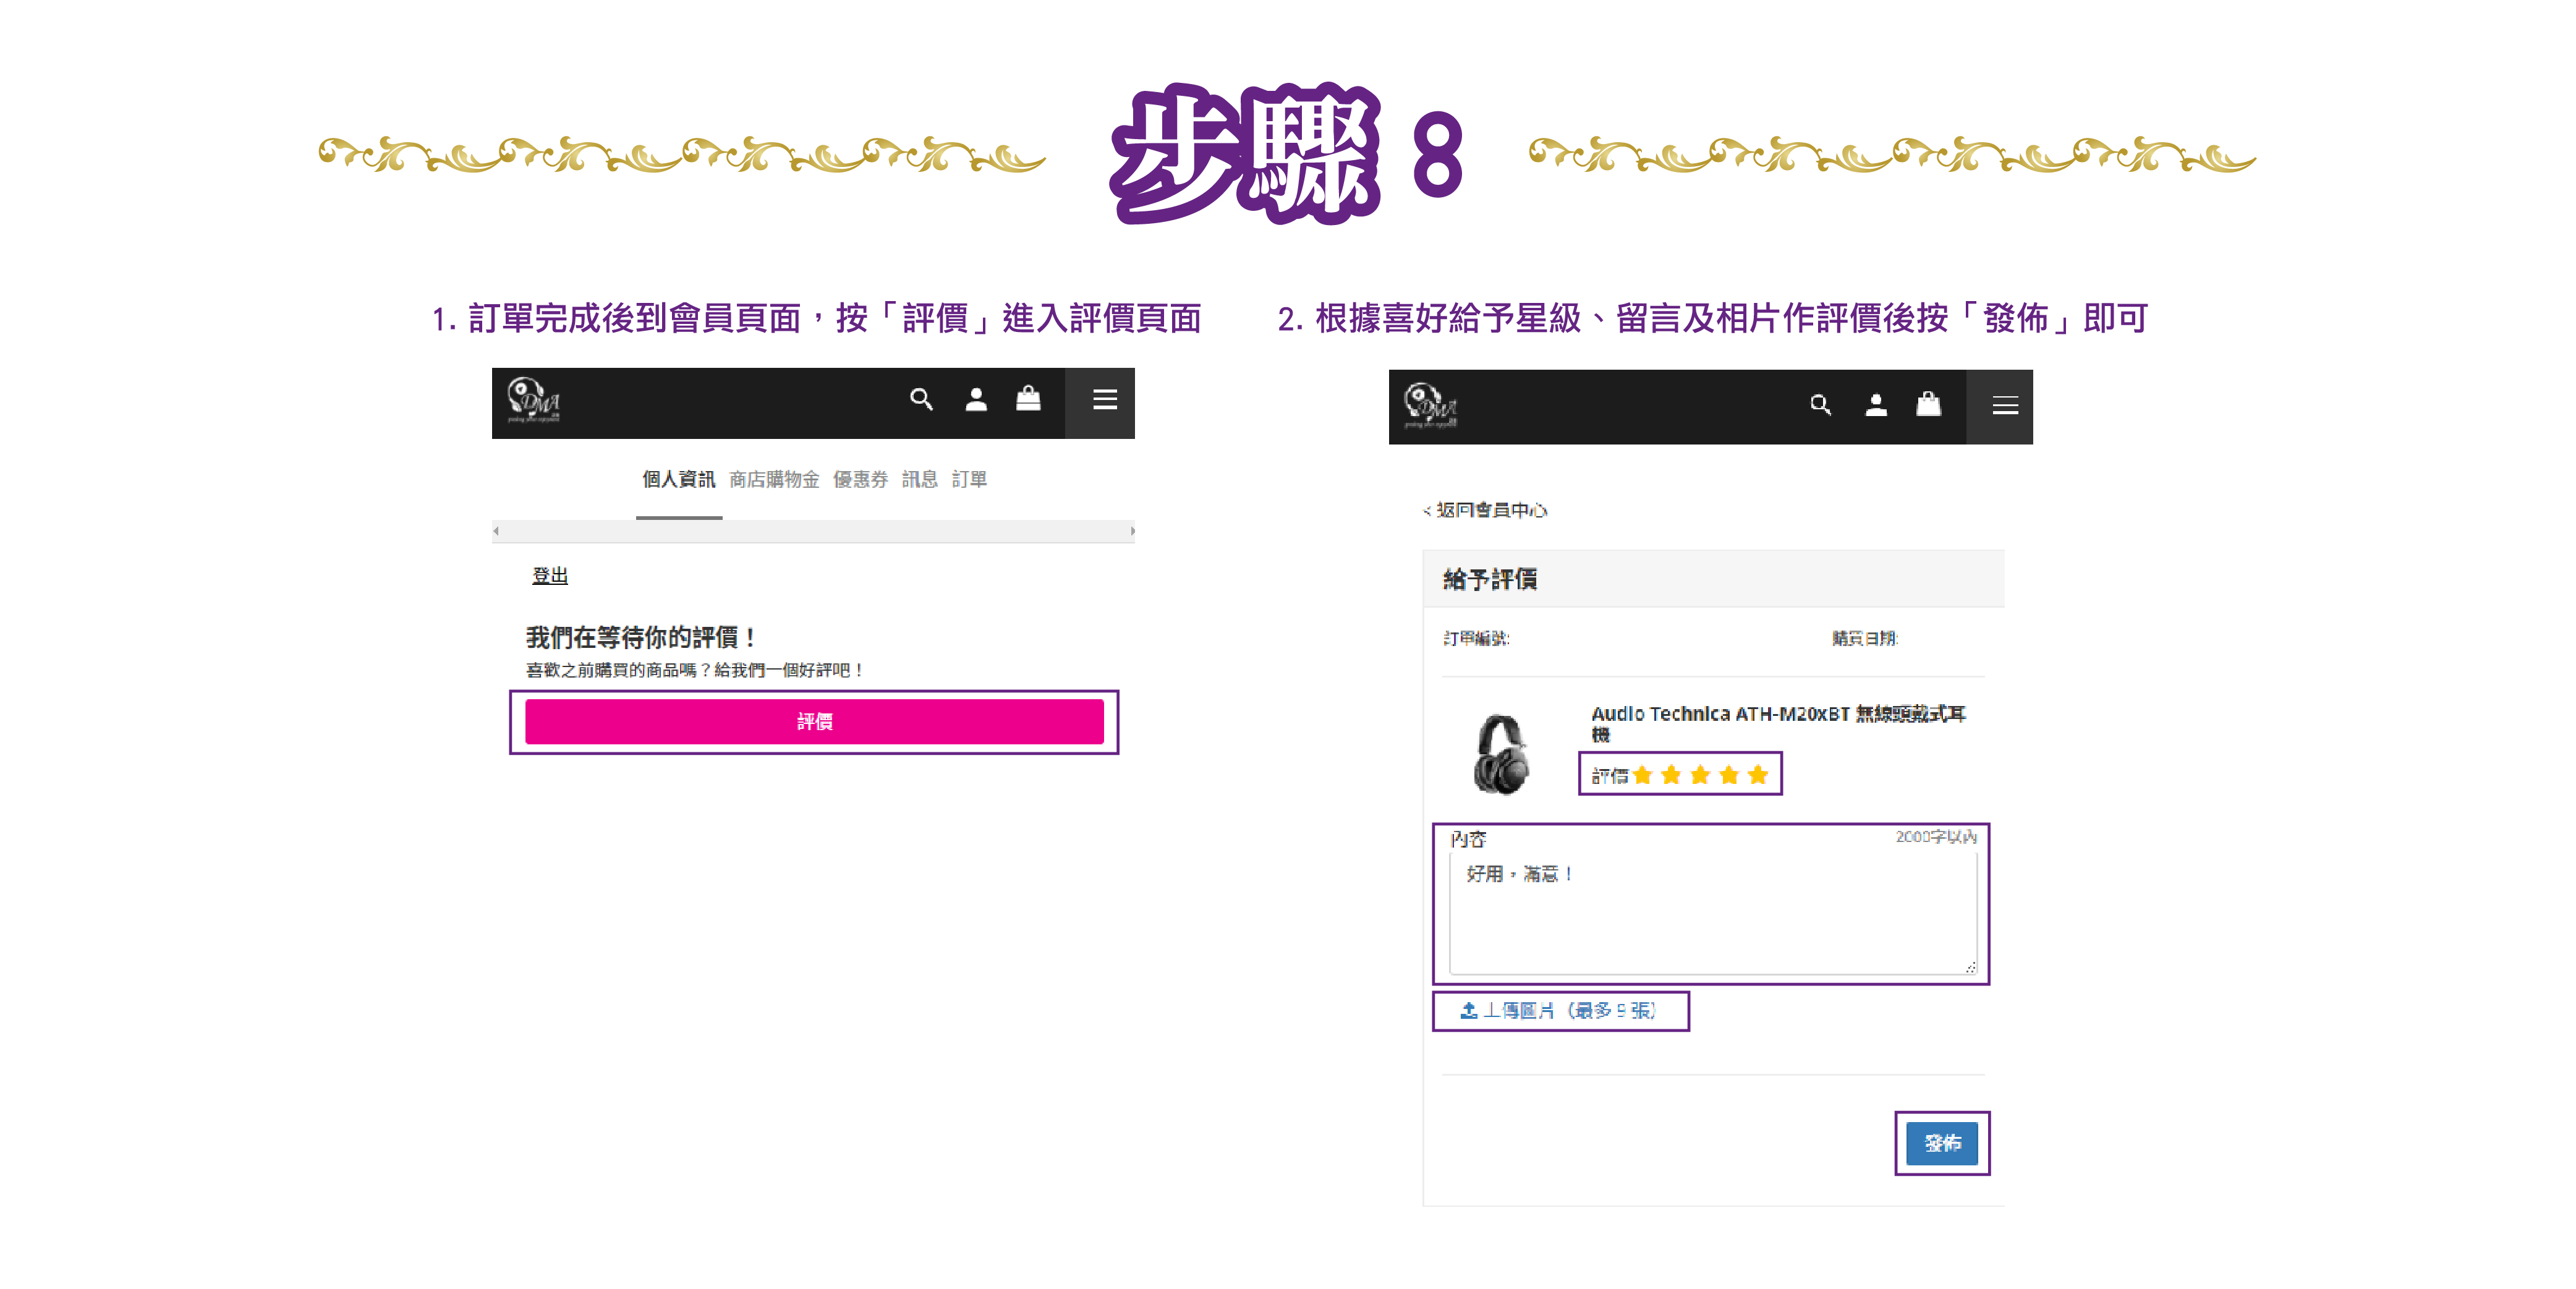The height and width of the screenshot is (1289, 2576).
Task: Open the 優惠券 tab
Action: pos(860,480)
